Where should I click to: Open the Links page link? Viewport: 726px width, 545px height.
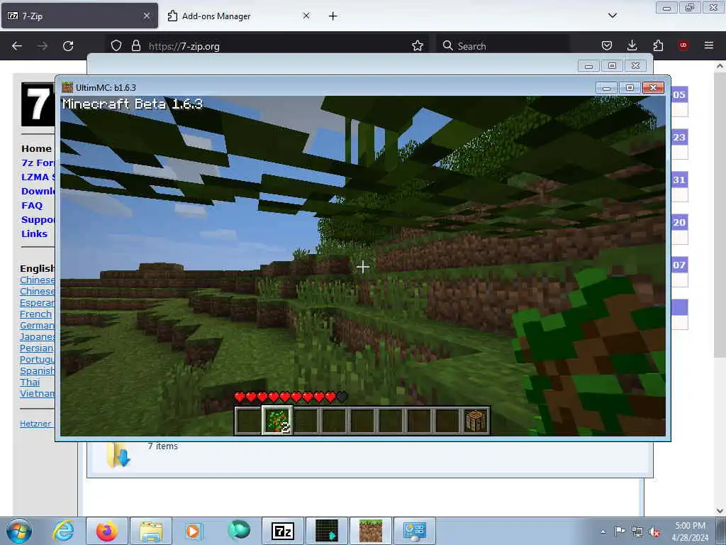click(x=34, y=233)
